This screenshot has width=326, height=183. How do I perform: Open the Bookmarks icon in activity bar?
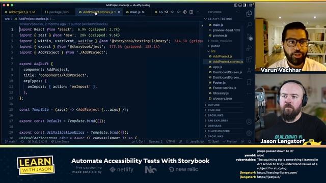pyautogui.click(x=249, y=82)
